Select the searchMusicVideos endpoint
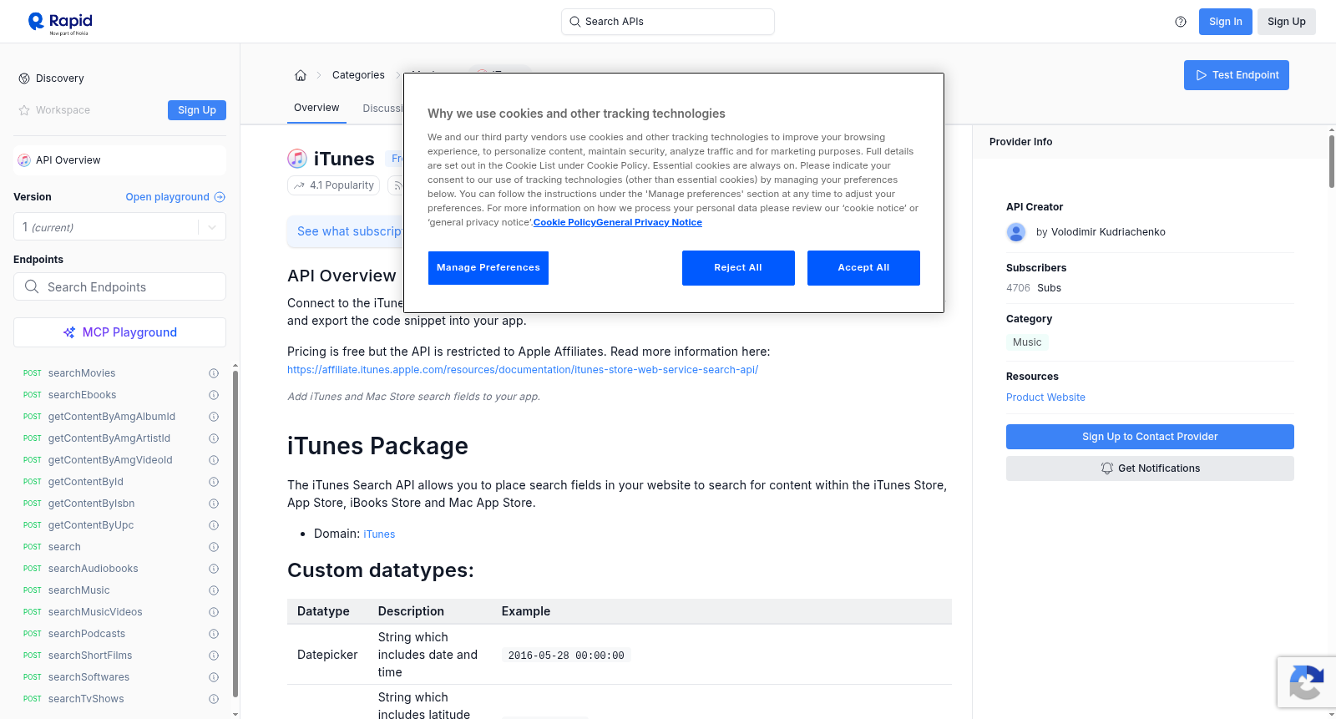The height and width of the screenshot is (719, 1336). tap(95, 612)
